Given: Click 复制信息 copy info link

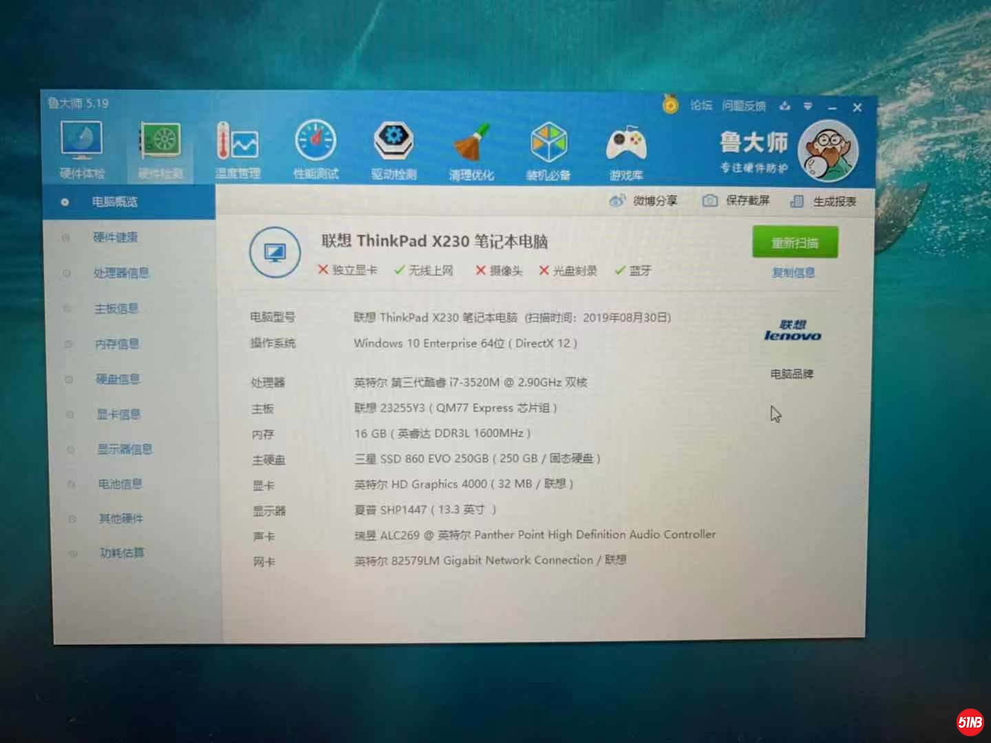Looking at the screenshot, I should [x=793, y=272].
